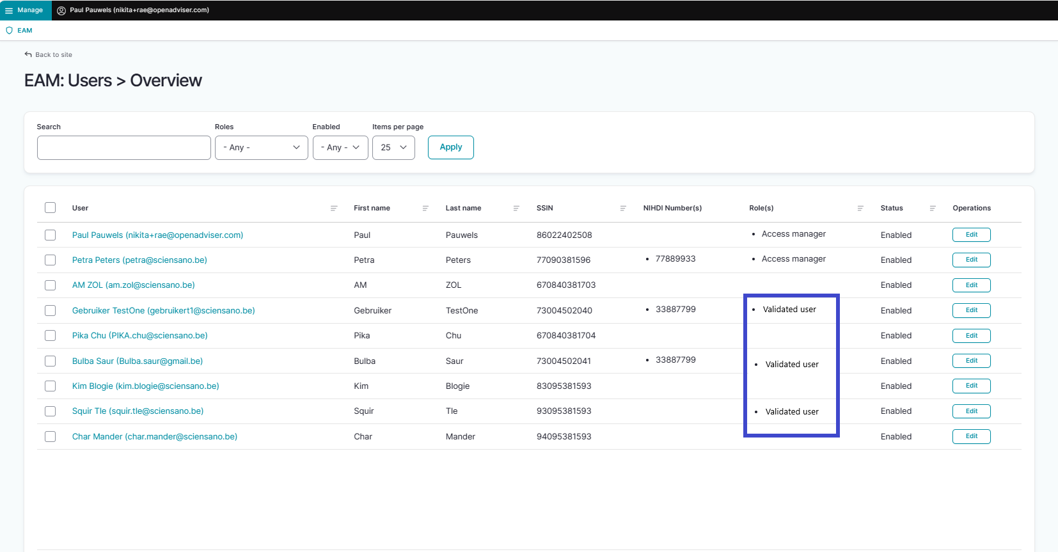This screenshot has height=552, width=1058.
Task: Focus the Search text field
Action: tap(124, 148)
